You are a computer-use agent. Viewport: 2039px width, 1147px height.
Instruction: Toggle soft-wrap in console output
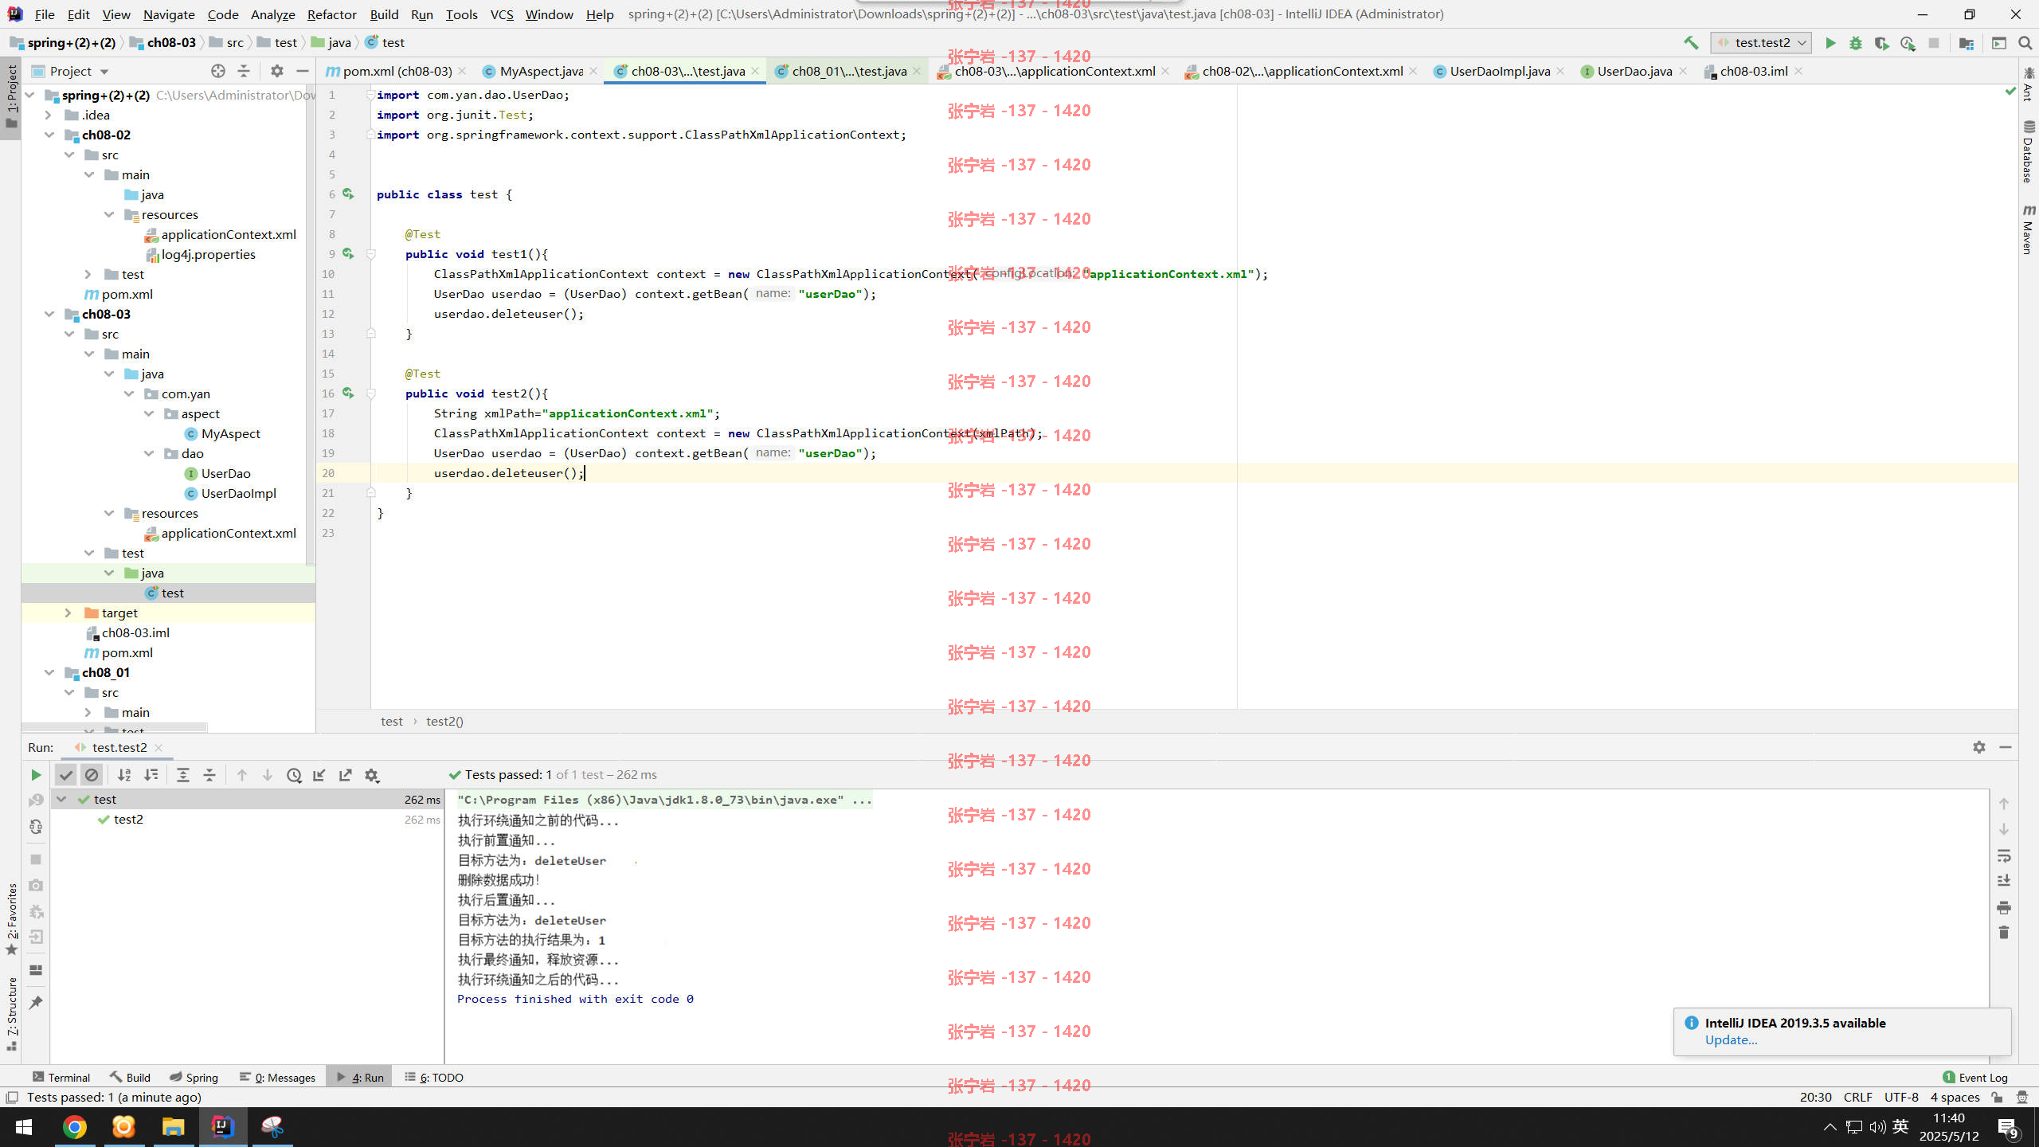[x=2004, y=855]
